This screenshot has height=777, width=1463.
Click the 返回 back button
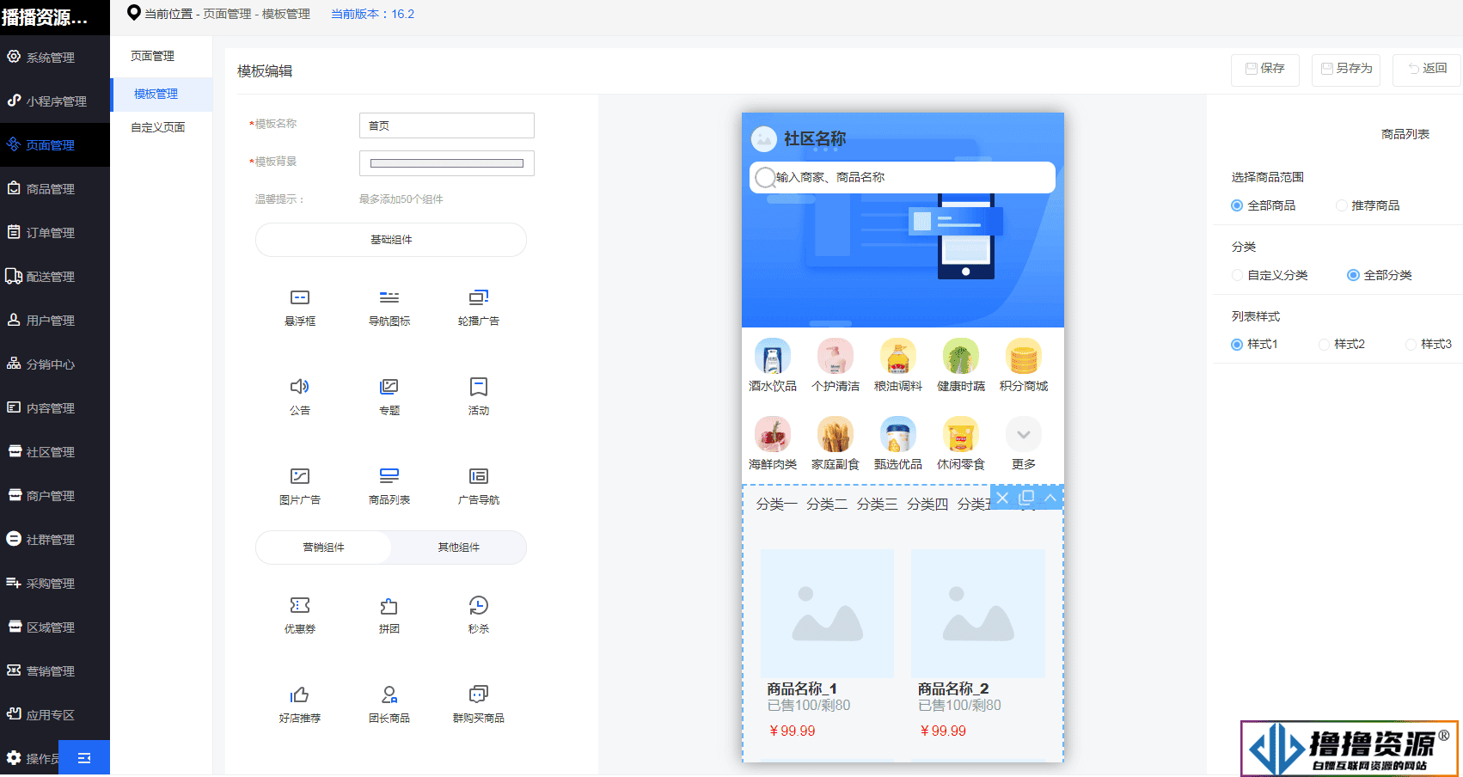pos(1427,69)
